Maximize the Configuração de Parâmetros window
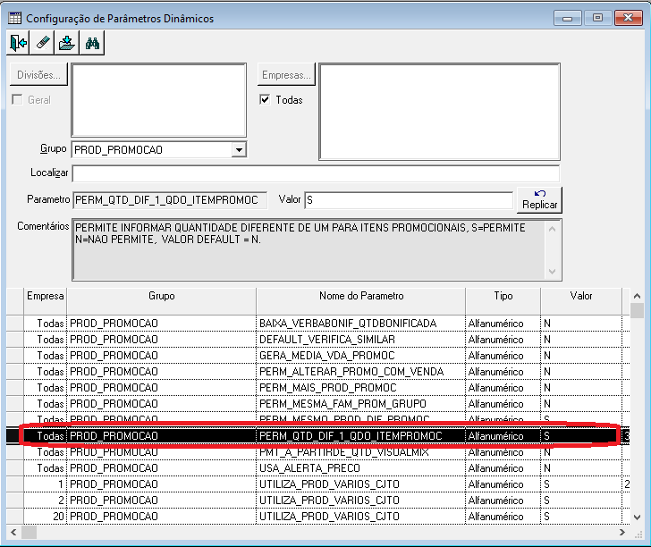This screenshot has height=547, width=651. tap(597, 18)
